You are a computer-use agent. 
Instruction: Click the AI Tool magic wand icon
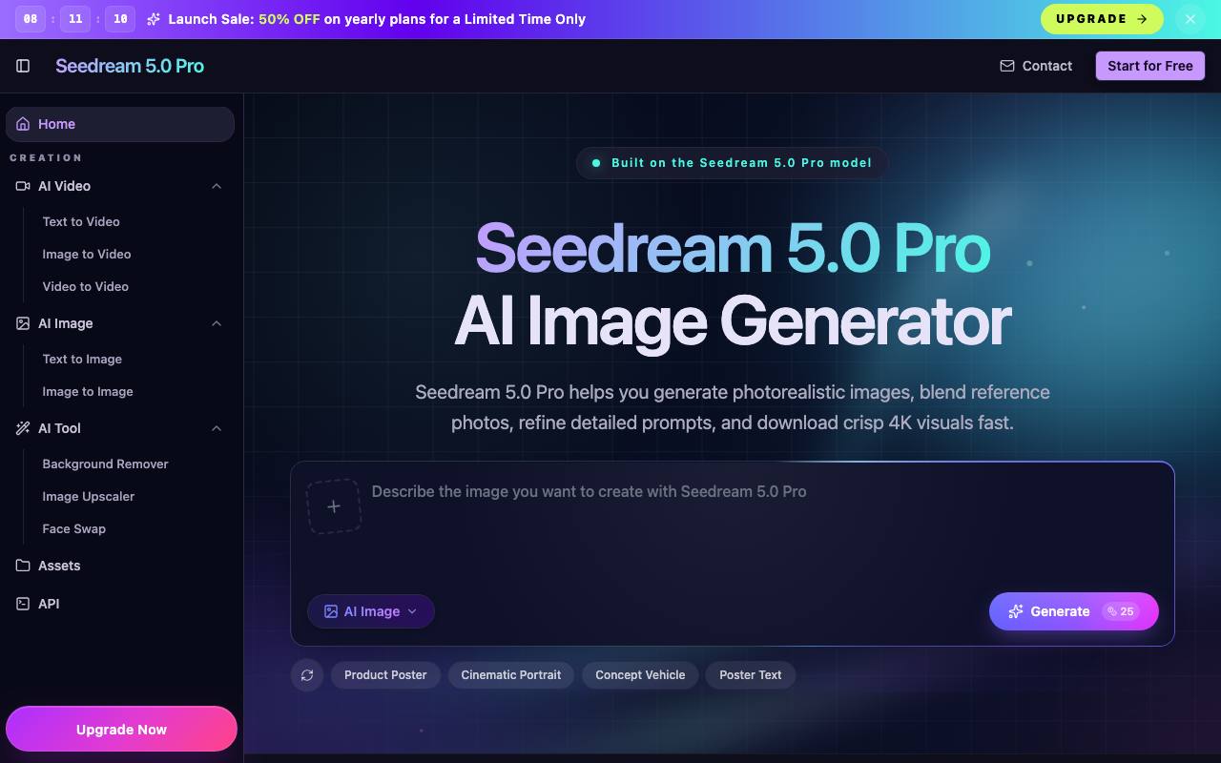pos(23,428)
